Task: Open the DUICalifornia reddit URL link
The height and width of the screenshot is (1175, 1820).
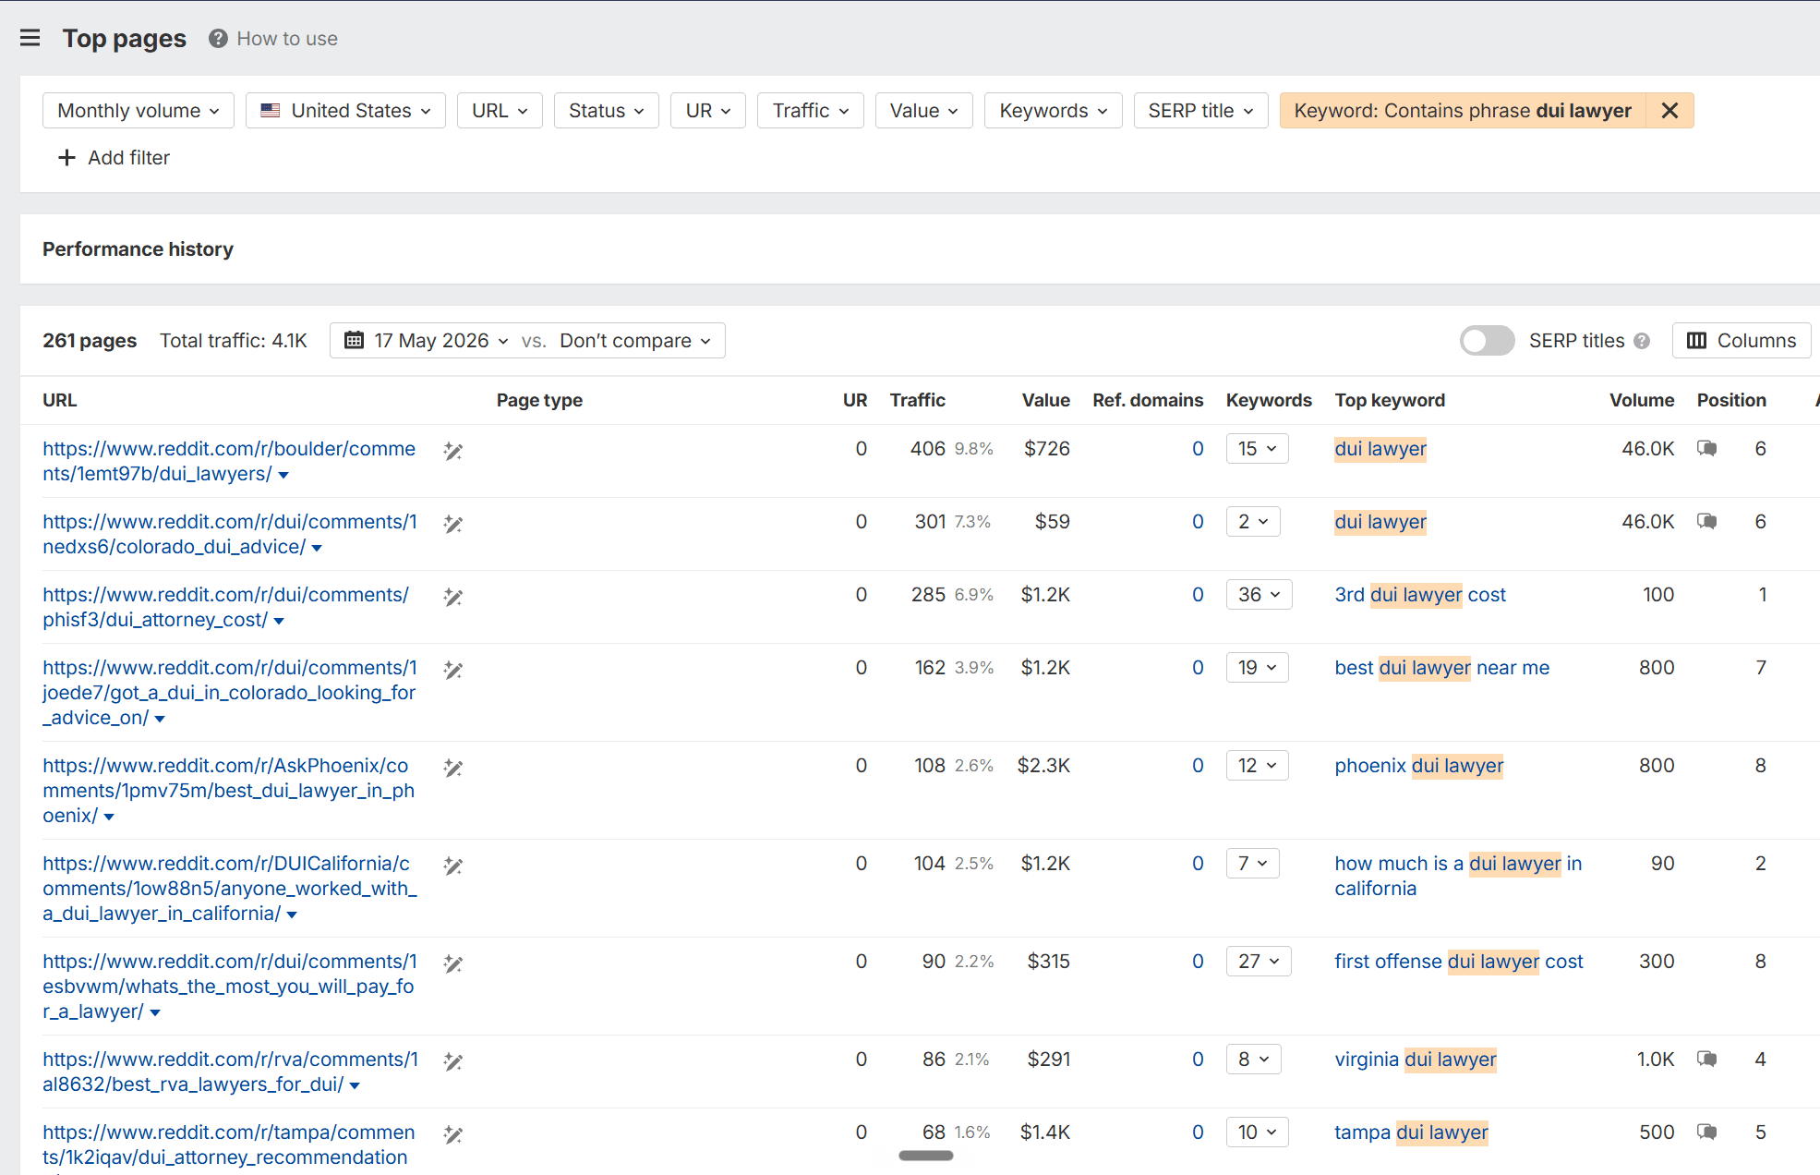Action: (x=230, y=889)
